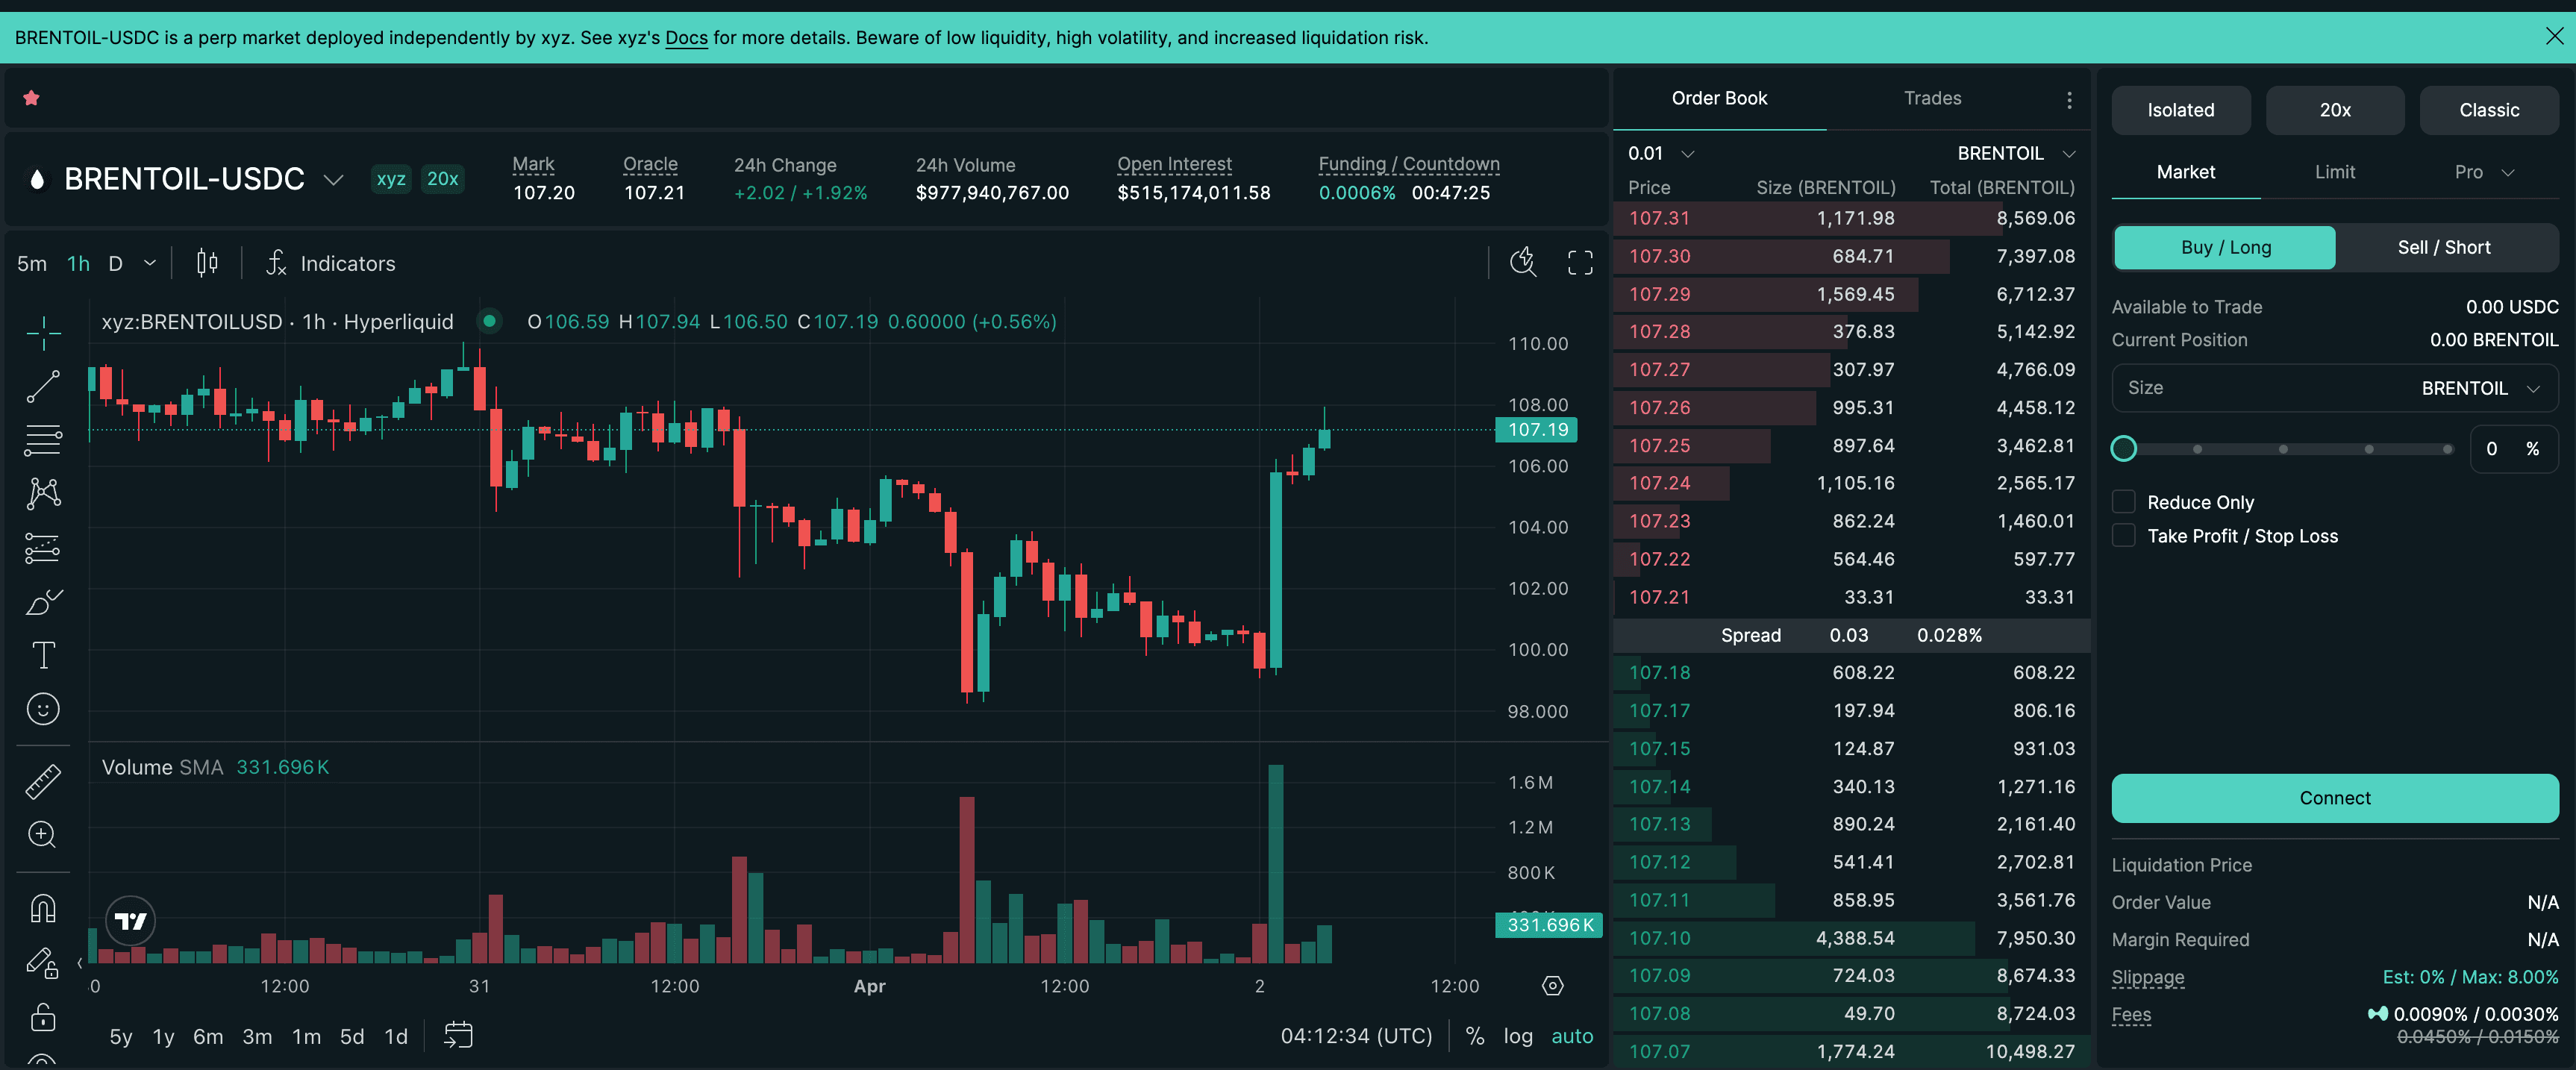The width and height of the screenshot is (2576, 1070).
Task: Switch to the Limit order tab
Action: click(x=2334, y=171)
